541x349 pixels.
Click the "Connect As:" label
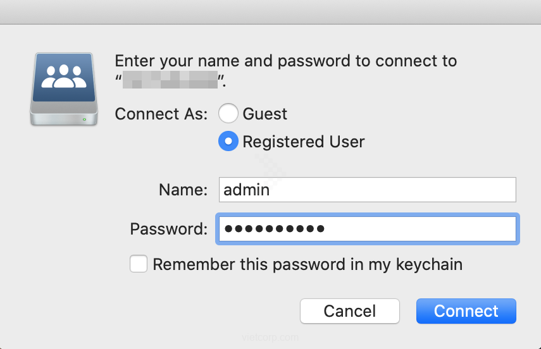click(x=161, y=114)
